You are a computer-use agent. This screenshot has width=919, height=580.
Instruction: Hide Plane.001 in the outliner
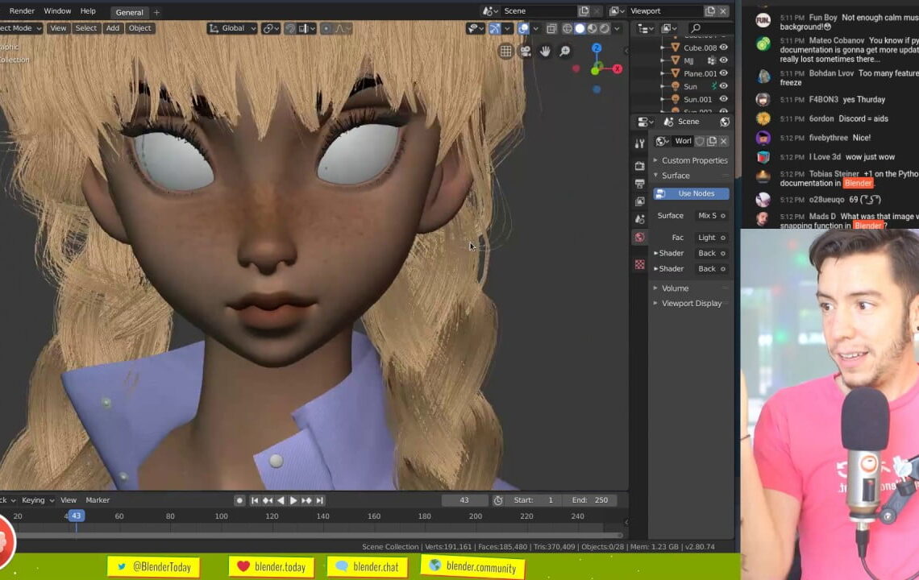[723, 72]
